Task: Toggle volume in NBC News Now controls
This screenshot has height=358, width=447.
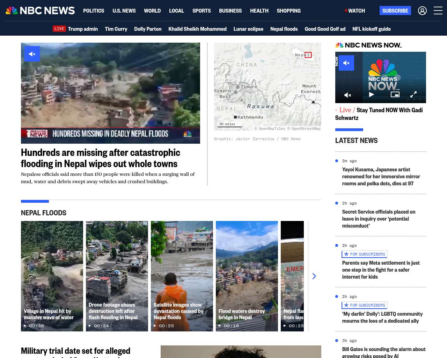Action: click(x=348, y=95)
